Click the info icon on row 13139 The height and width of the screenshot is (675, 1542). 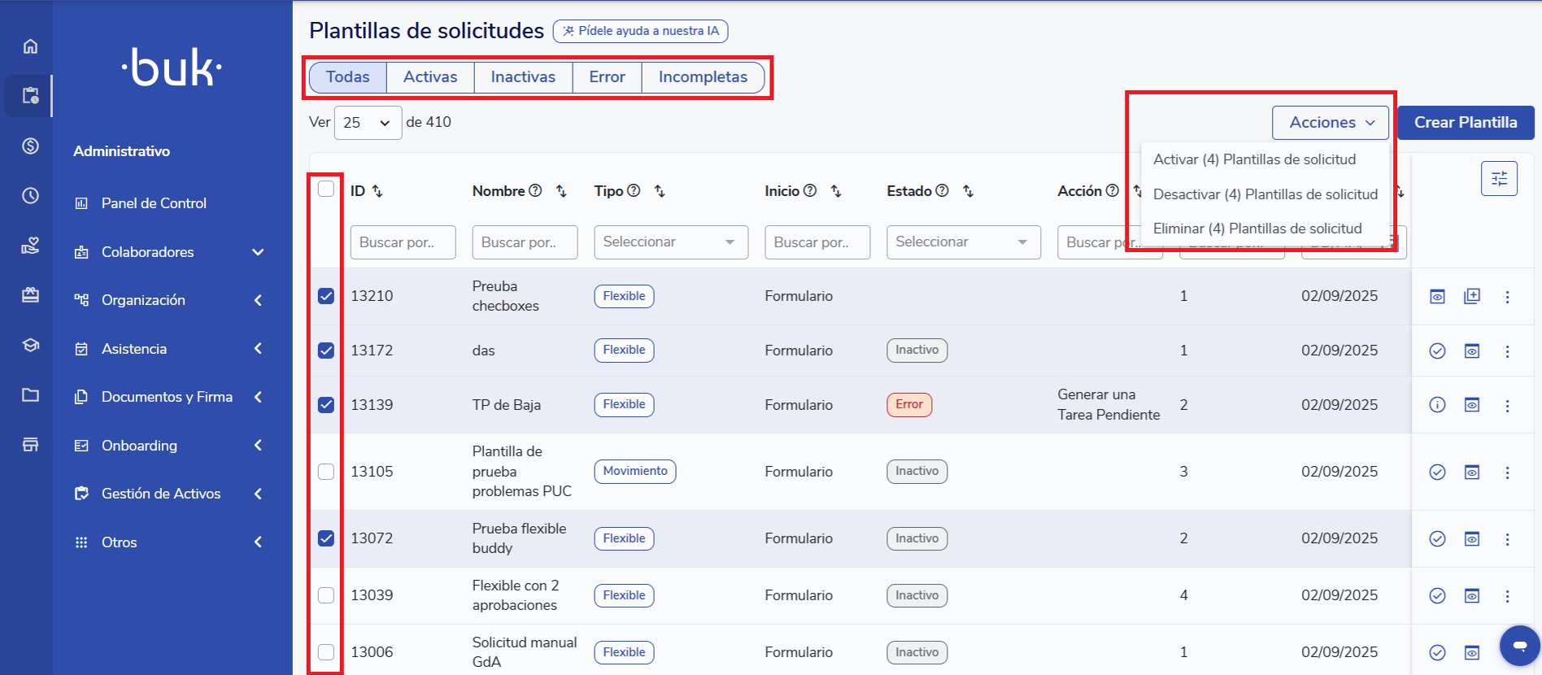[x=1437, y=405]
